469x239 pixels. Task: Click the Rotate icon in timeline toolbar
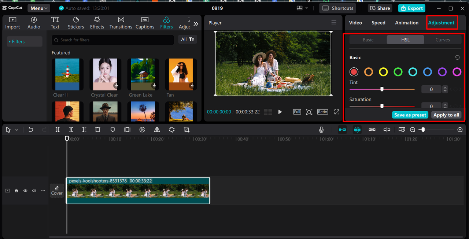(x=171, y=130)
